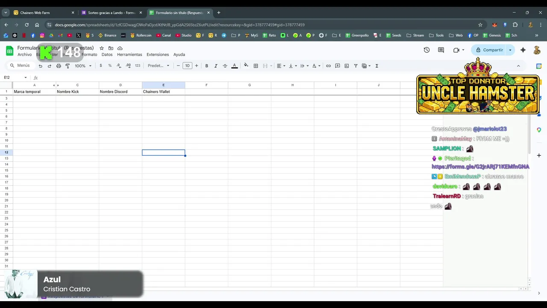Decrease decimal places
The height and width of the screenshot is (308, 547).
point(119,66)
